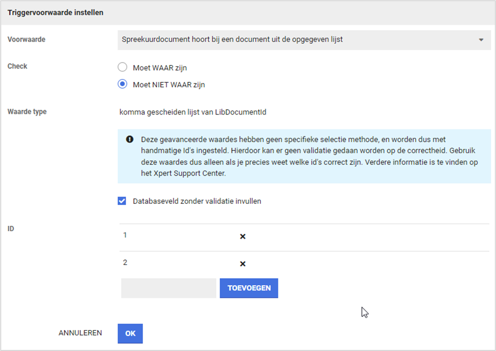Select the 'Moet WAAR zijn' radio button
This screenshot has width=496, height=351.
(123, 67)
